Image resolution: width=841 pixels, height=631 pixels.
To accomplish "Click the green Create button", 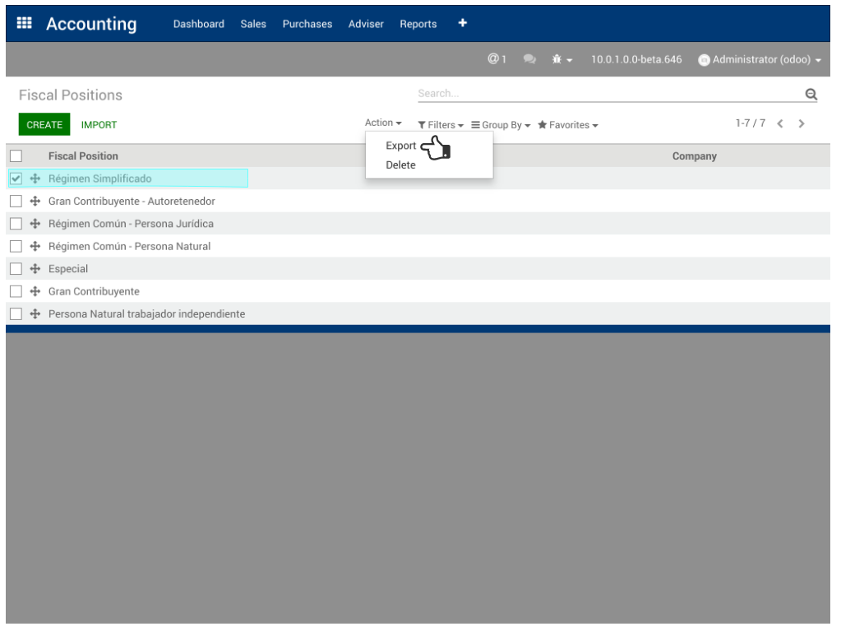I will tap(44, 125).
